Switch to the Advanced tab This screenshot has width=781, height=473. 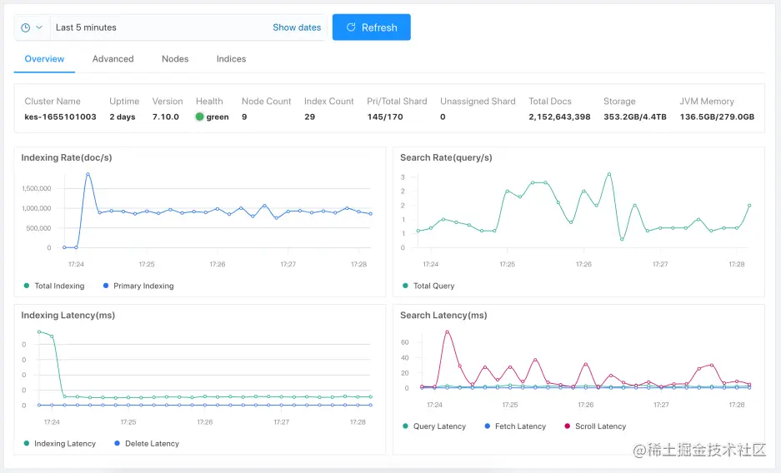113,58
